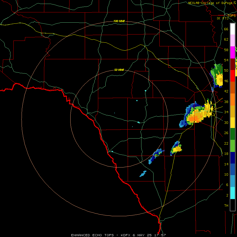This screenshot has height=237, width=237.
Task: Click the dark green legend swatch
Action: coord(233,134)
